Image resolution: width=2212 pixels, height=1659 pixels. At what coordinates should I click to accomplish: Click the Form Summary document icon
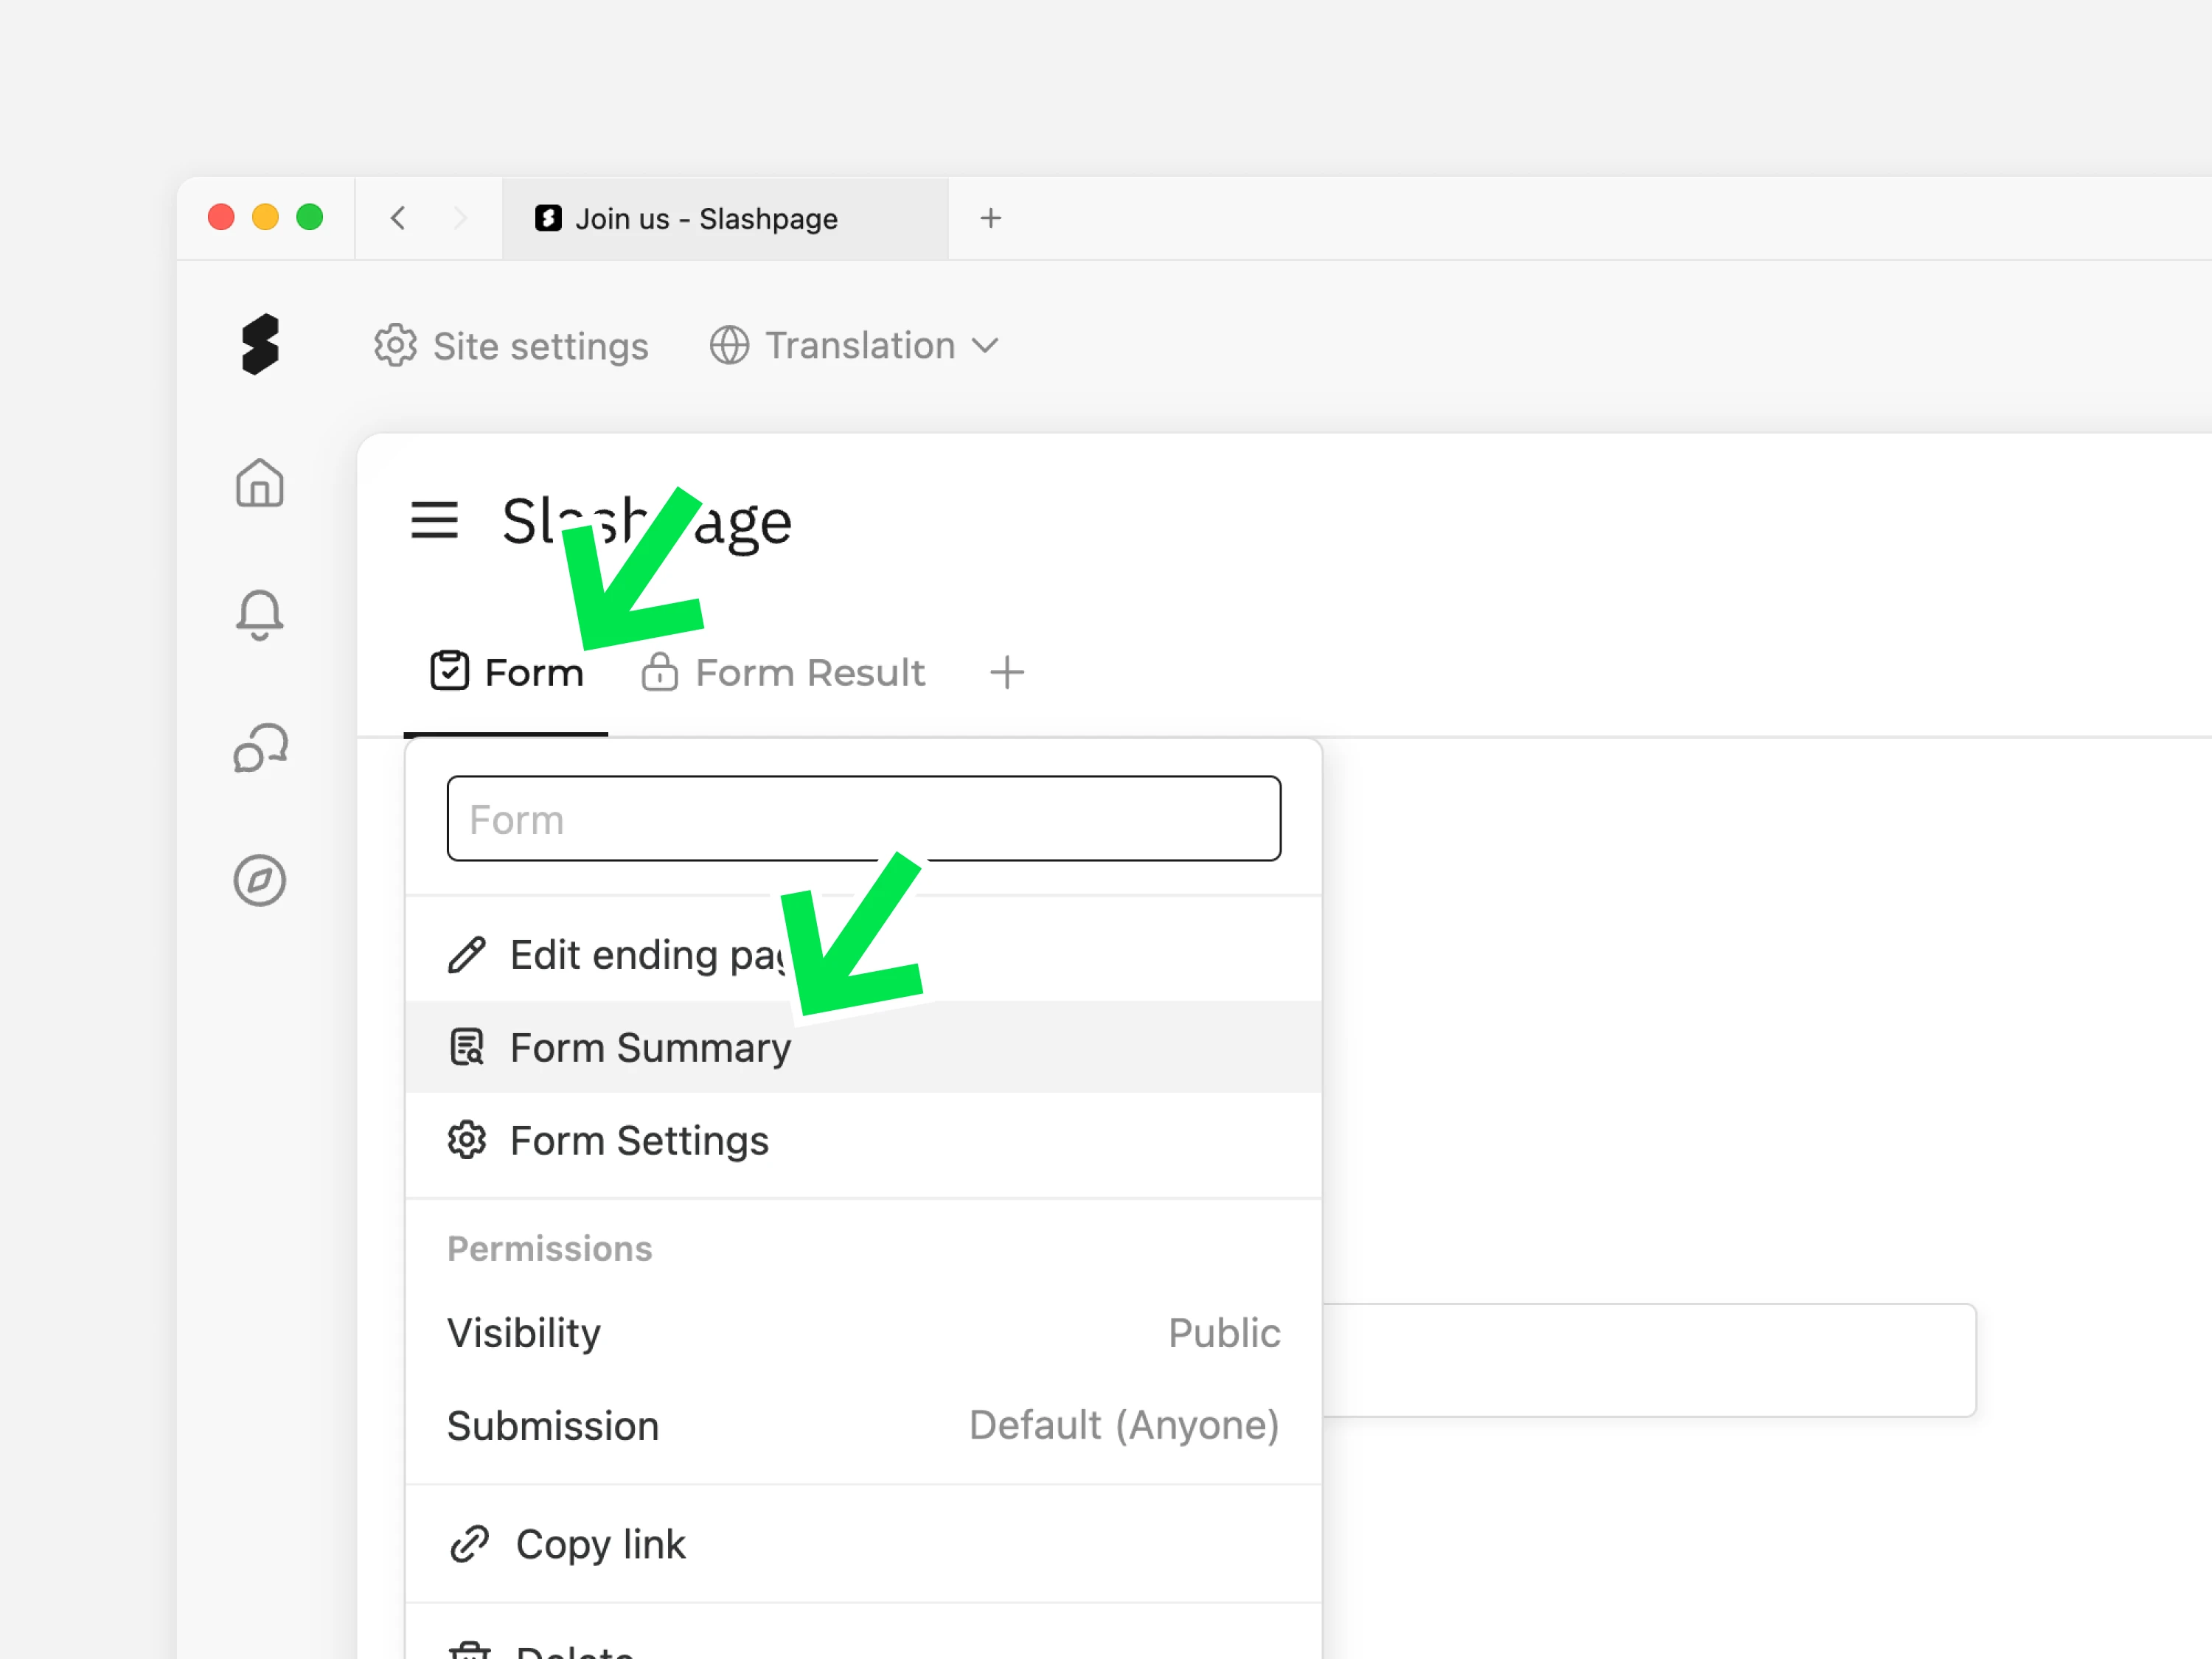tap(467, 1047)
